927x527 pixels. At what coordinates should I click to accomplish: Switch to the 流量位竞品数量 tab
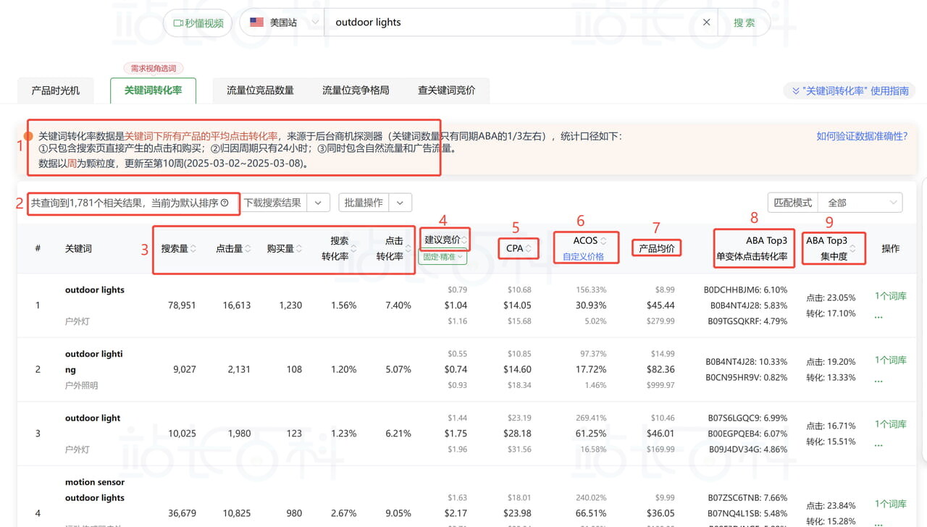260,90
